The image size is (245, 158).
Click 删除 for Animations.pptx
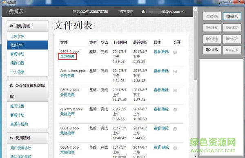tap(165, 71)
